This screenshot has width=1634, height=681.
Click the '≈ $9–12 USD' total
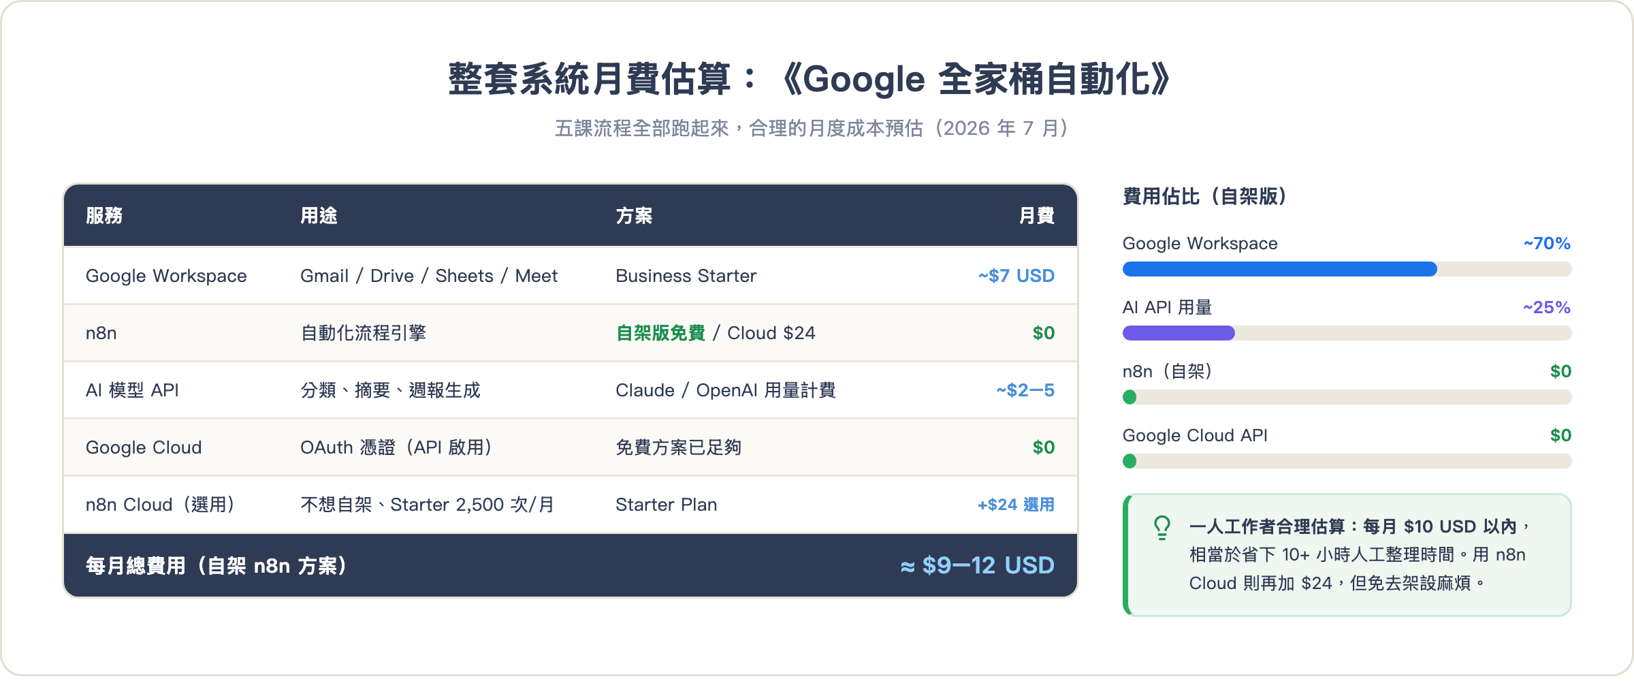pyautogui.click(x=977, y=566)
